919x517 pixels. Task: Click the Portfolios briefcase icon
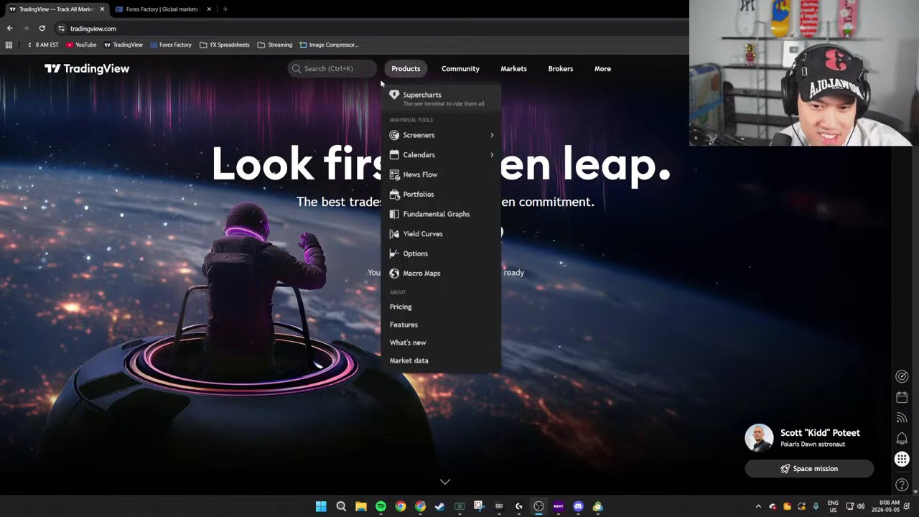click(x=394, y=195)
